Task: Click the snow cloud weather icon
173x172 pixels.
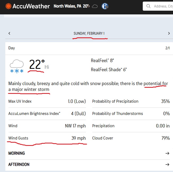Action: pos(17,66)
